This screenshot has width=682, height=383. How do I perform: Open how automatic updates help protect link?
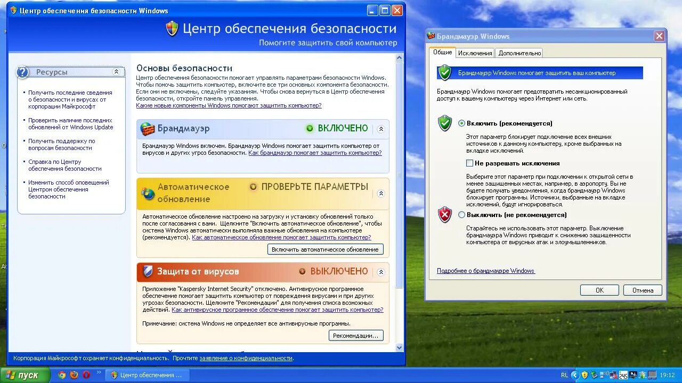tap(281, 237)
